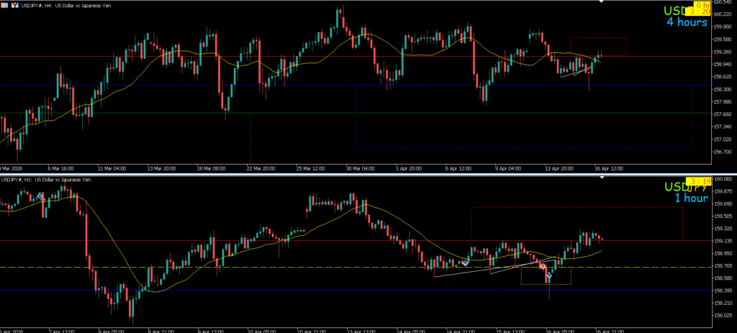
Task: Select the red horizontal line on H4 chart
Action: click(x=288, y=56)
